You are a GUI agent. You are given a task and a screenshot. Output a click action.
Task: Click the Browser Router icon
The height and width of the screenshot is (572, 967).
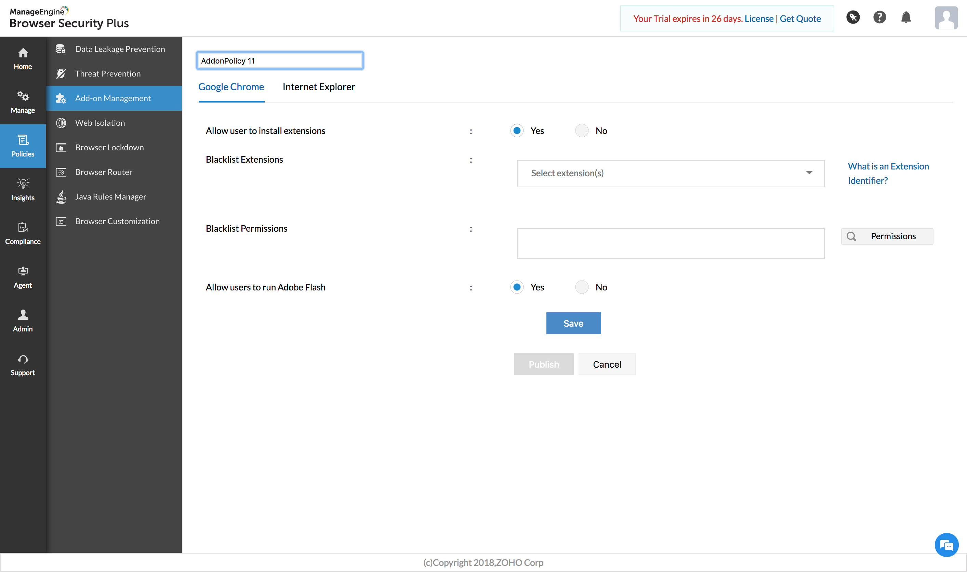(x=61, y=172)
